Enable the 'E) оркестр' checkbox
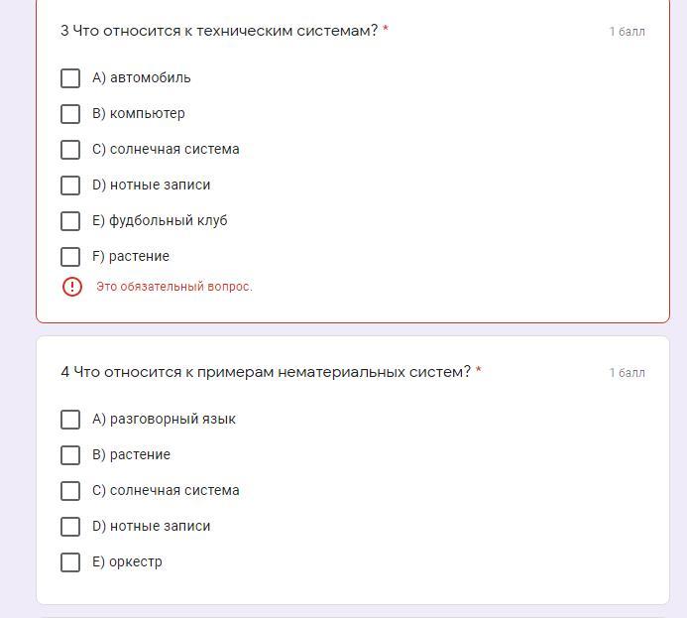Screen dimensions: 687x618 [x=70, y=562]
